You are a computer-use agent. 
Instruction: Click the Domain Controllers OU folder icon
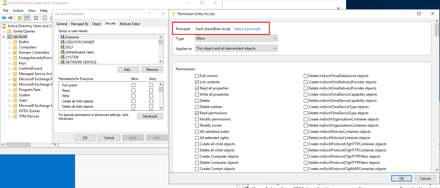pos(15,53)
